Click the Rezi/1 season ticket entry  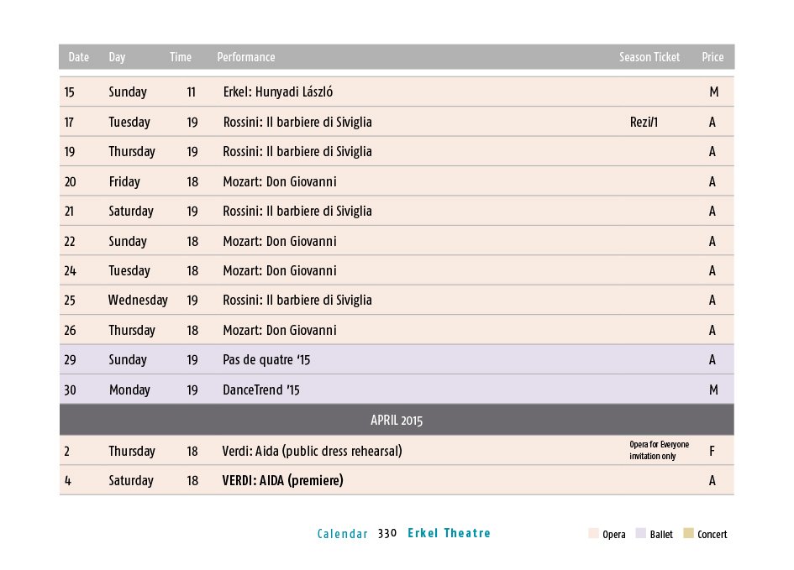point(644,122)
